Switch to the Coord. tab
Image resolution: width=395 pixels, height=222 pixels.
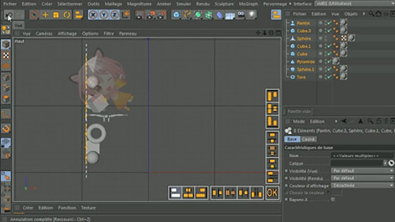pyautogui.click(x=308, y=139)
